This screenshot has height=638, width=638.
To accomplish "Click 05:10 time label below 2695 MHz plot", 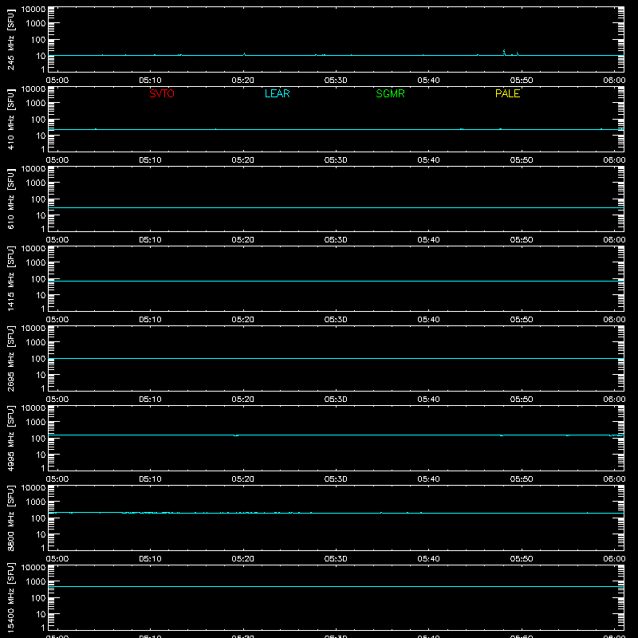I will pyautogui.click(x=150, y=400).
